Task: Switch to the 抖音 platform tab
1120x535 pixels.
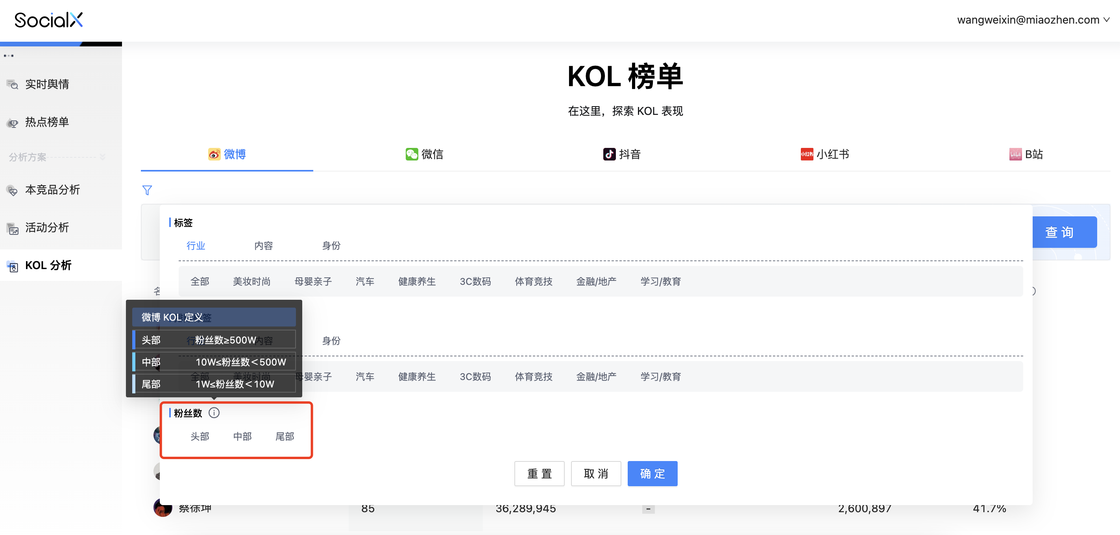Action: coord(622,154)
